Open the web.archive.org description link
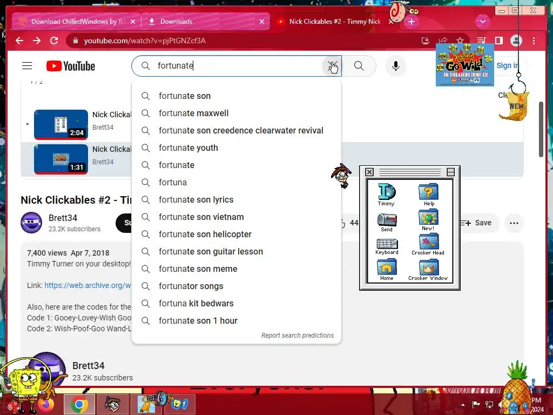Screen dimensions: 553x415 (x=88, y=285)
